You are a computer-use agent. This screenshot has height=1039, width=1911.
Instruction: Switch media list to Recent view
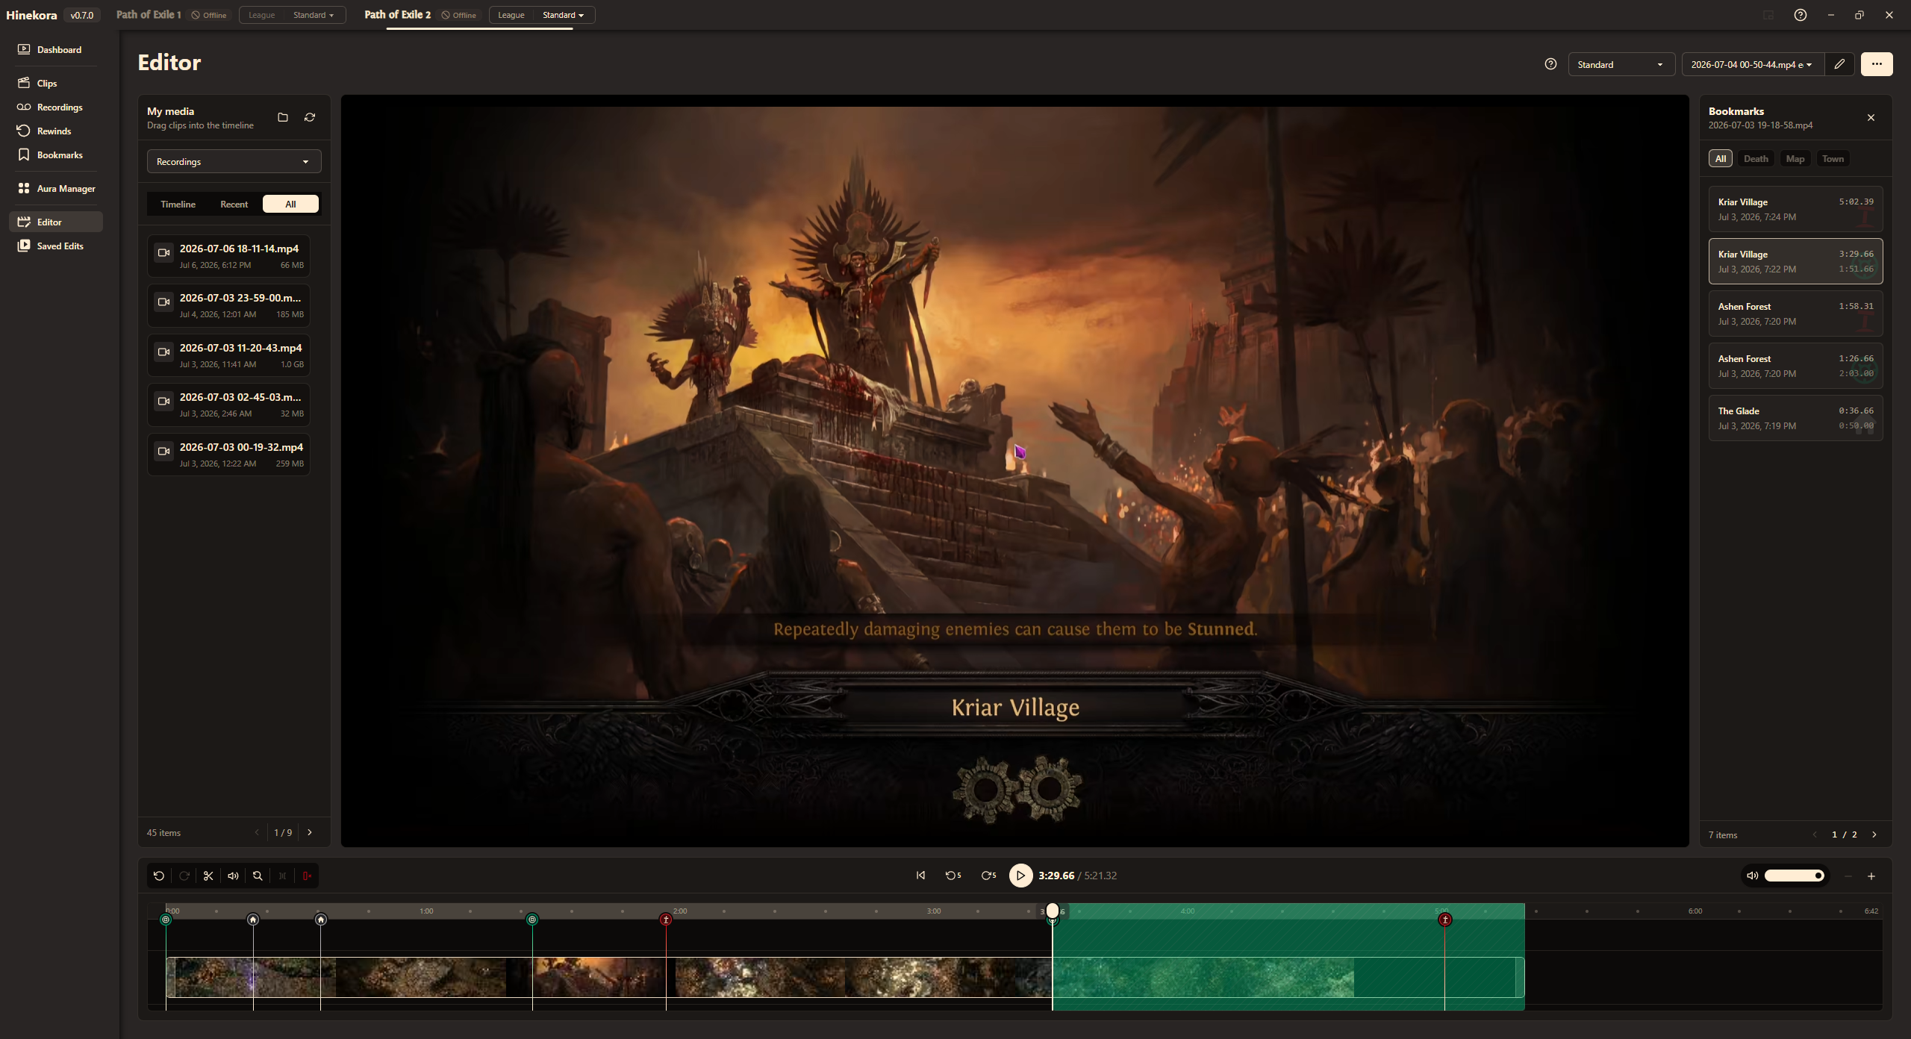(234, 204)
